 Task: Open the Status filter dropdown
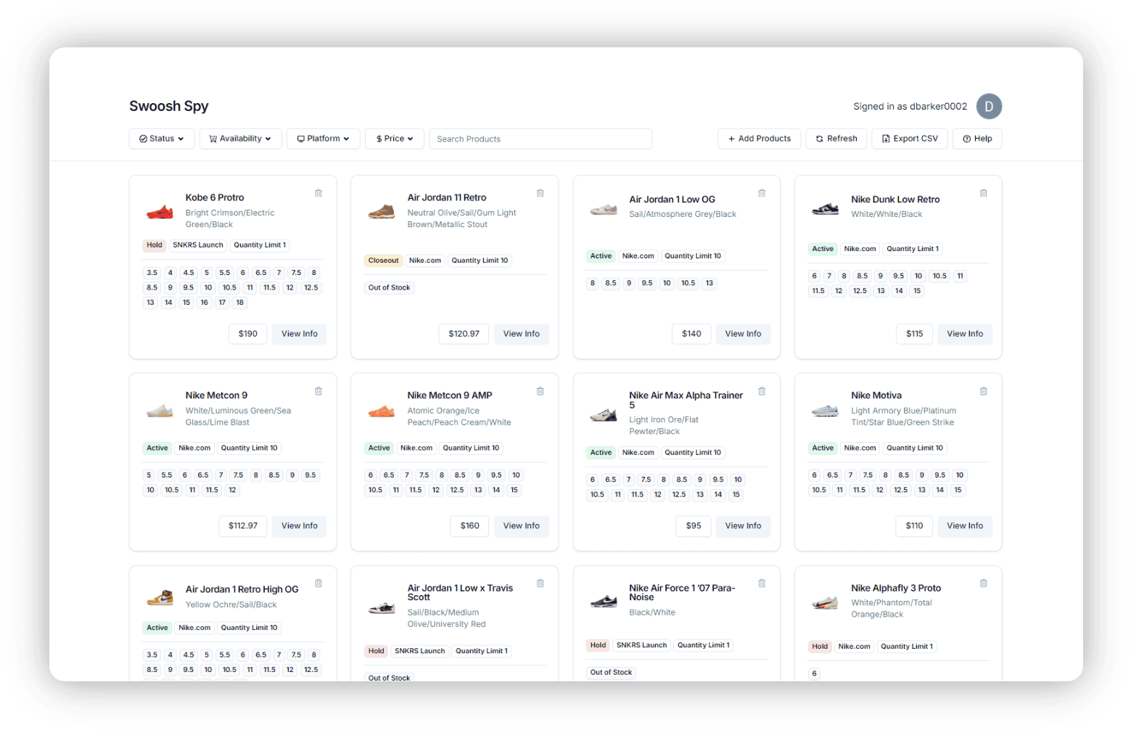tap(162, 139)
